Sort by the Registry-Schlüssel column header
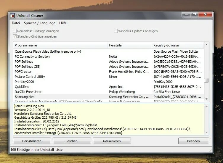Image resolution: width=223 pixels, height=163 pixels. (x=178, y=45)
